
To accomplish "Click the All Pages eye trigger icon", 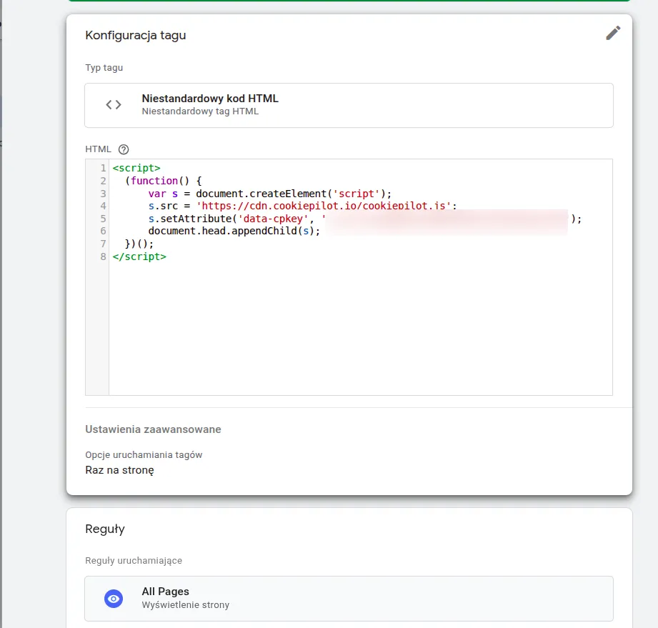I will pyautogui.click(x=114, y=599).
